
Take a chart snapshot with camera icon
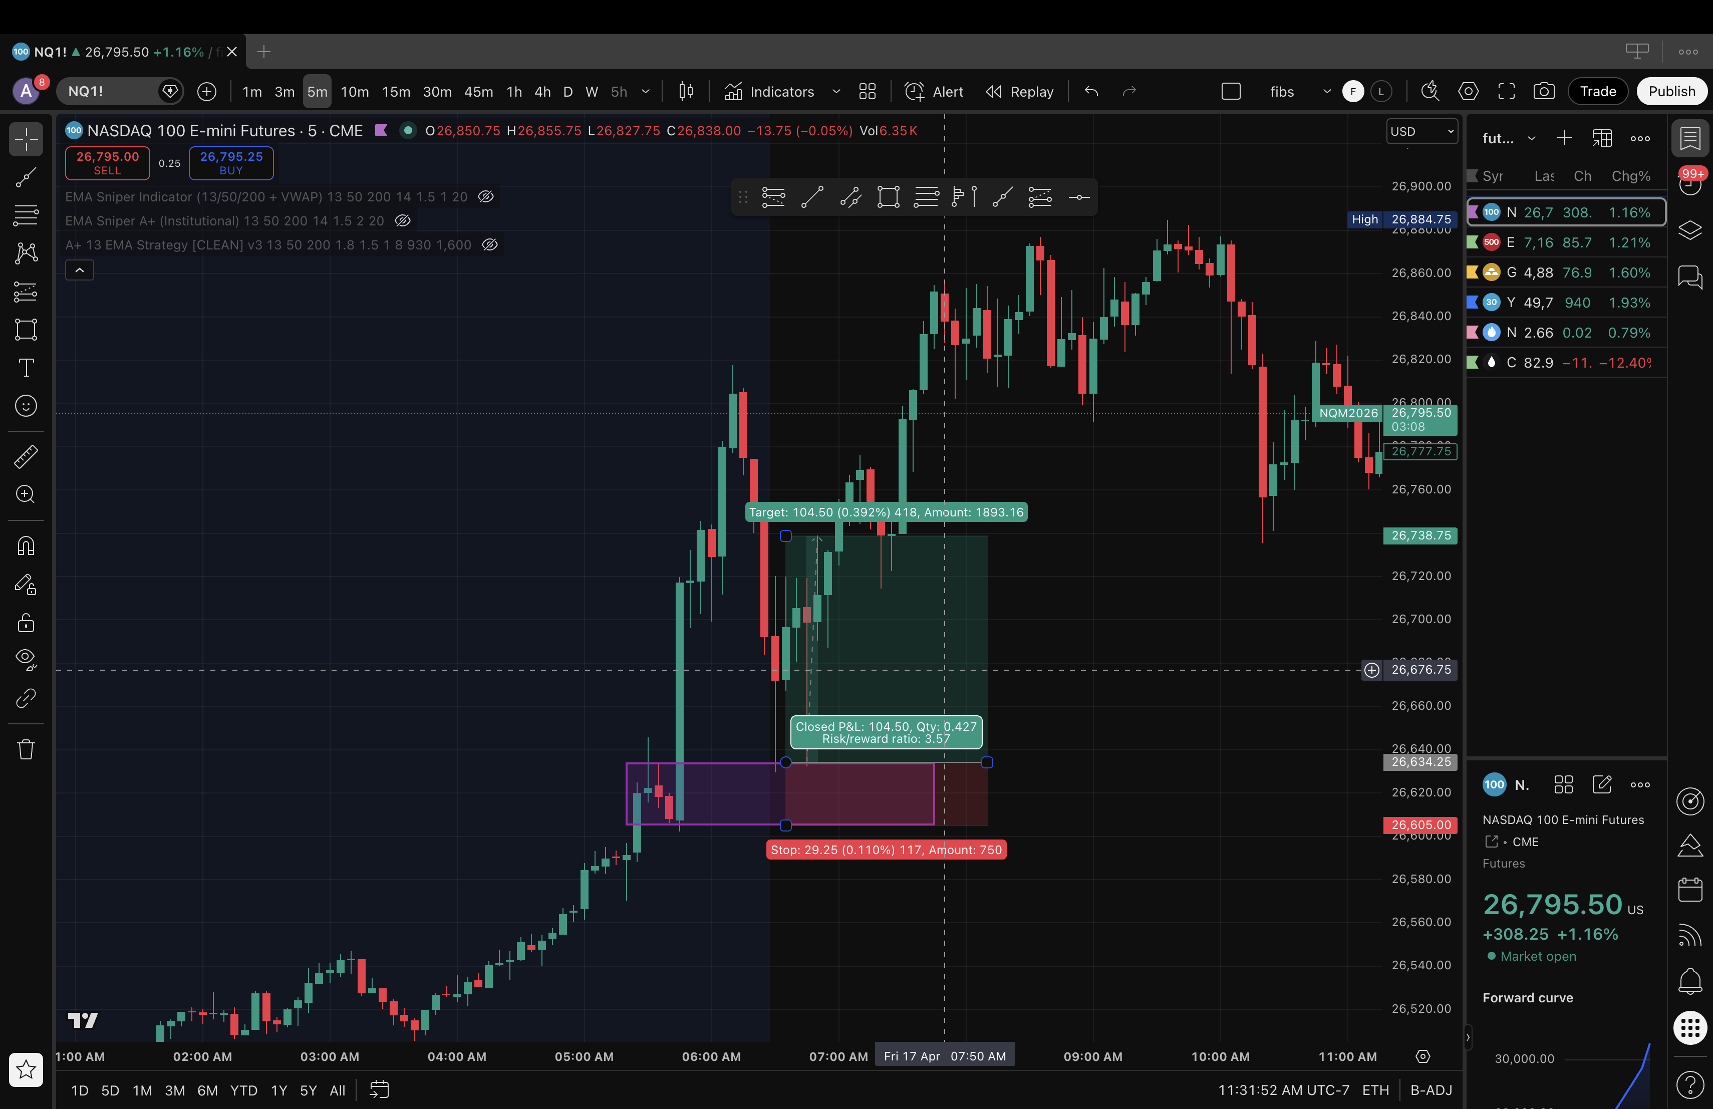click(x=1543, y=91)
